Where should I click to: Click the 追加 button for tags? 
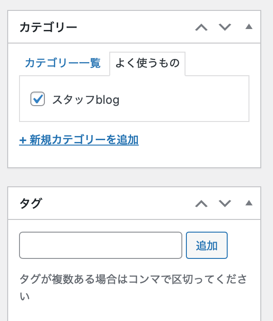[207, 245]
